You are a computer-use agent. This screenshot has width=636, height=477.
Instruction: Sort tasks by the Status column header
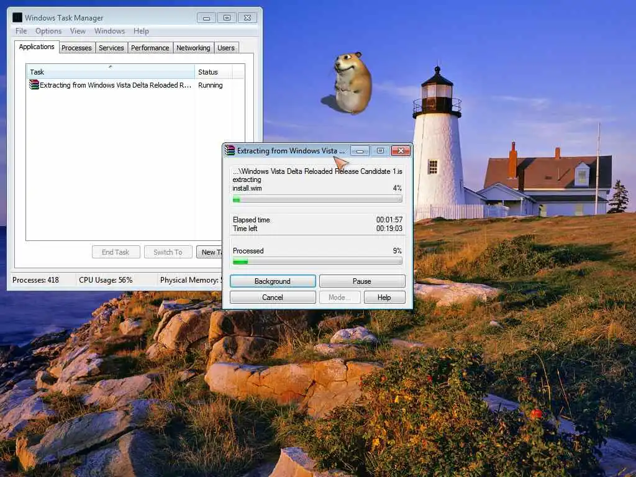tap(214, 72)
